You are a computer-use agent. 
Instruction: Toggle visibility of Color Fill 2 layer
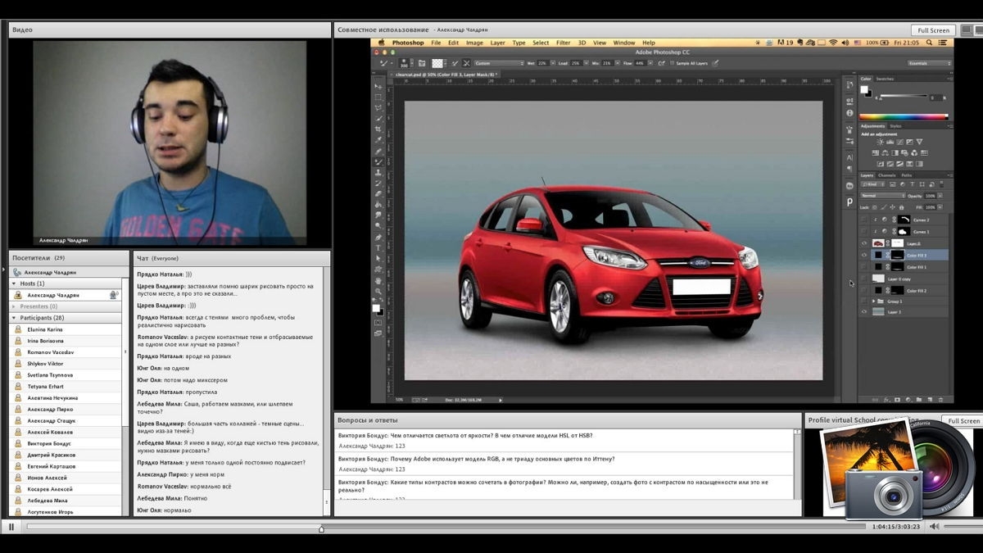point(863,290)
